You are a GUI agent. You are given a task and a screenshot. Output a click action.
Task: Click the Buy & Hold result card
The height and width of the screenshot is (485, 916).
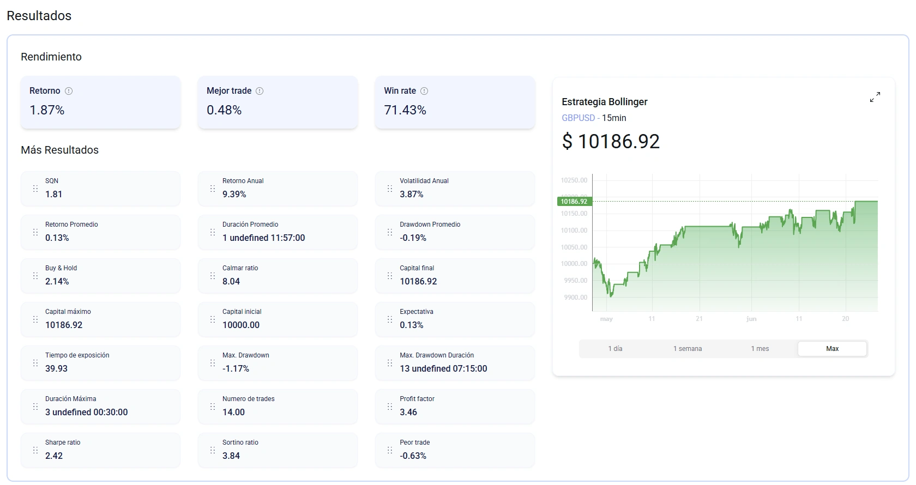(x=100, y=276)
